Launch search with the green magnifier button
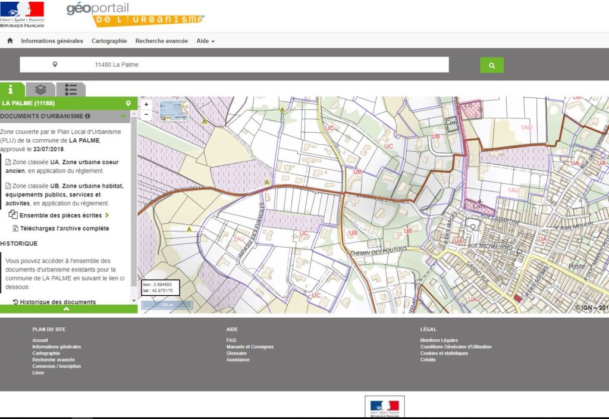The height and width of the screenshot is (419, 609). [492, 65]
